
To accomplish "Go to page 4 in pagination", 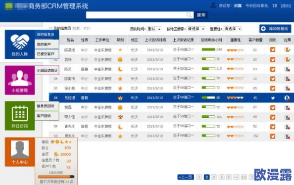I will (221, 177).
